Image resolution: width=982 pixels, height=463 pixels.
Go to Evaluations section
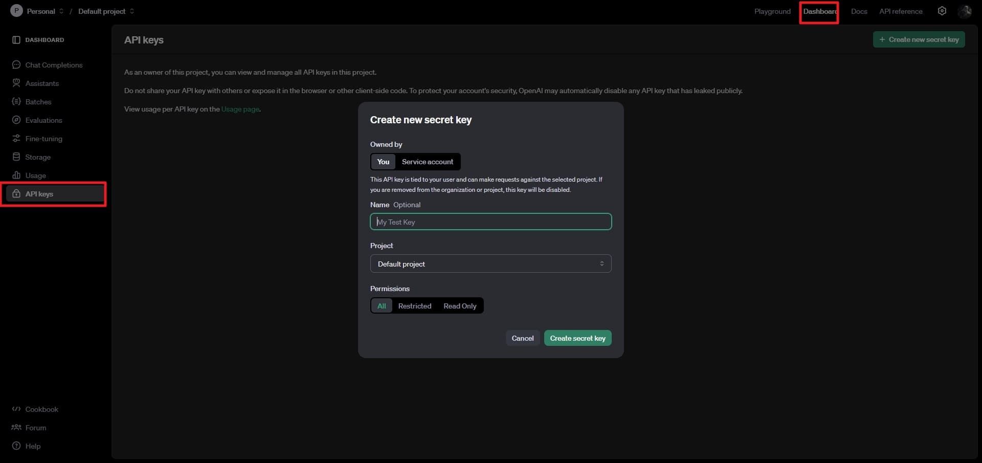pos(43,120)
